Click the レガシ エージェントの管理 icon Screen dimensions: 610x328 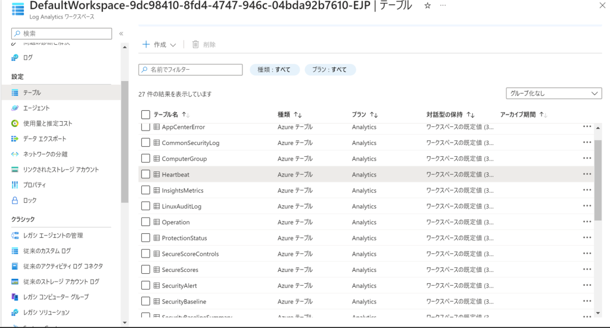[15, 236]
